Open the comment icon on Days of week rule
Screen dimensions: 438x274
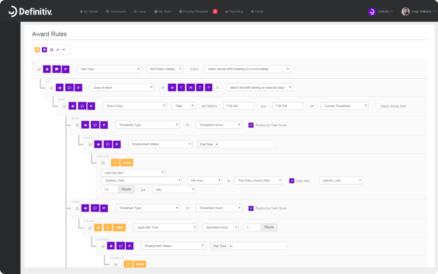(69, 88)
